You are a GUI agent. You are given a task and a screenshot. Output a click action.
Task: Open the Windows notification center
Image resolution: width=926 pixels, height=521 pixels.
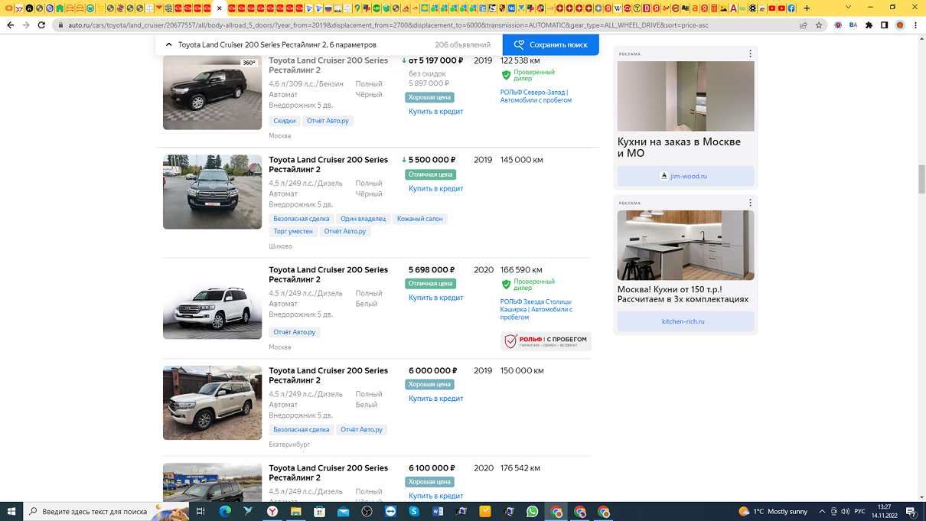point(911,511)
